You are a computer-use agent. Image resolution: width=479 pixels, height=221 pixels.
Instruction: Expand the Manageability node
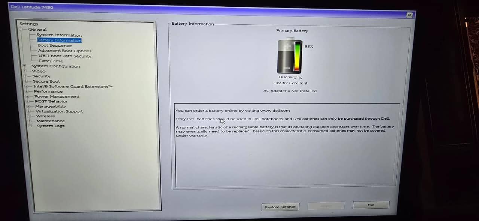[29, 106]
